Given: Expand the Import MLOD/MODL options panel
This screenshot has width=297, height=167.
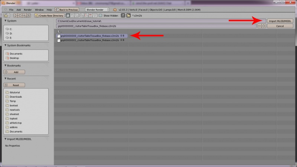Looking at the screenshot, I should tap(5, 139).
